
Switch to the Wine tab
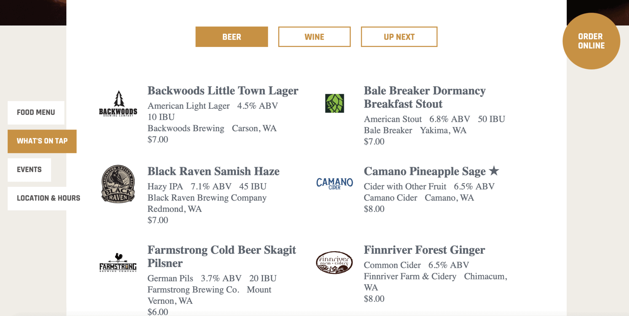314,37
